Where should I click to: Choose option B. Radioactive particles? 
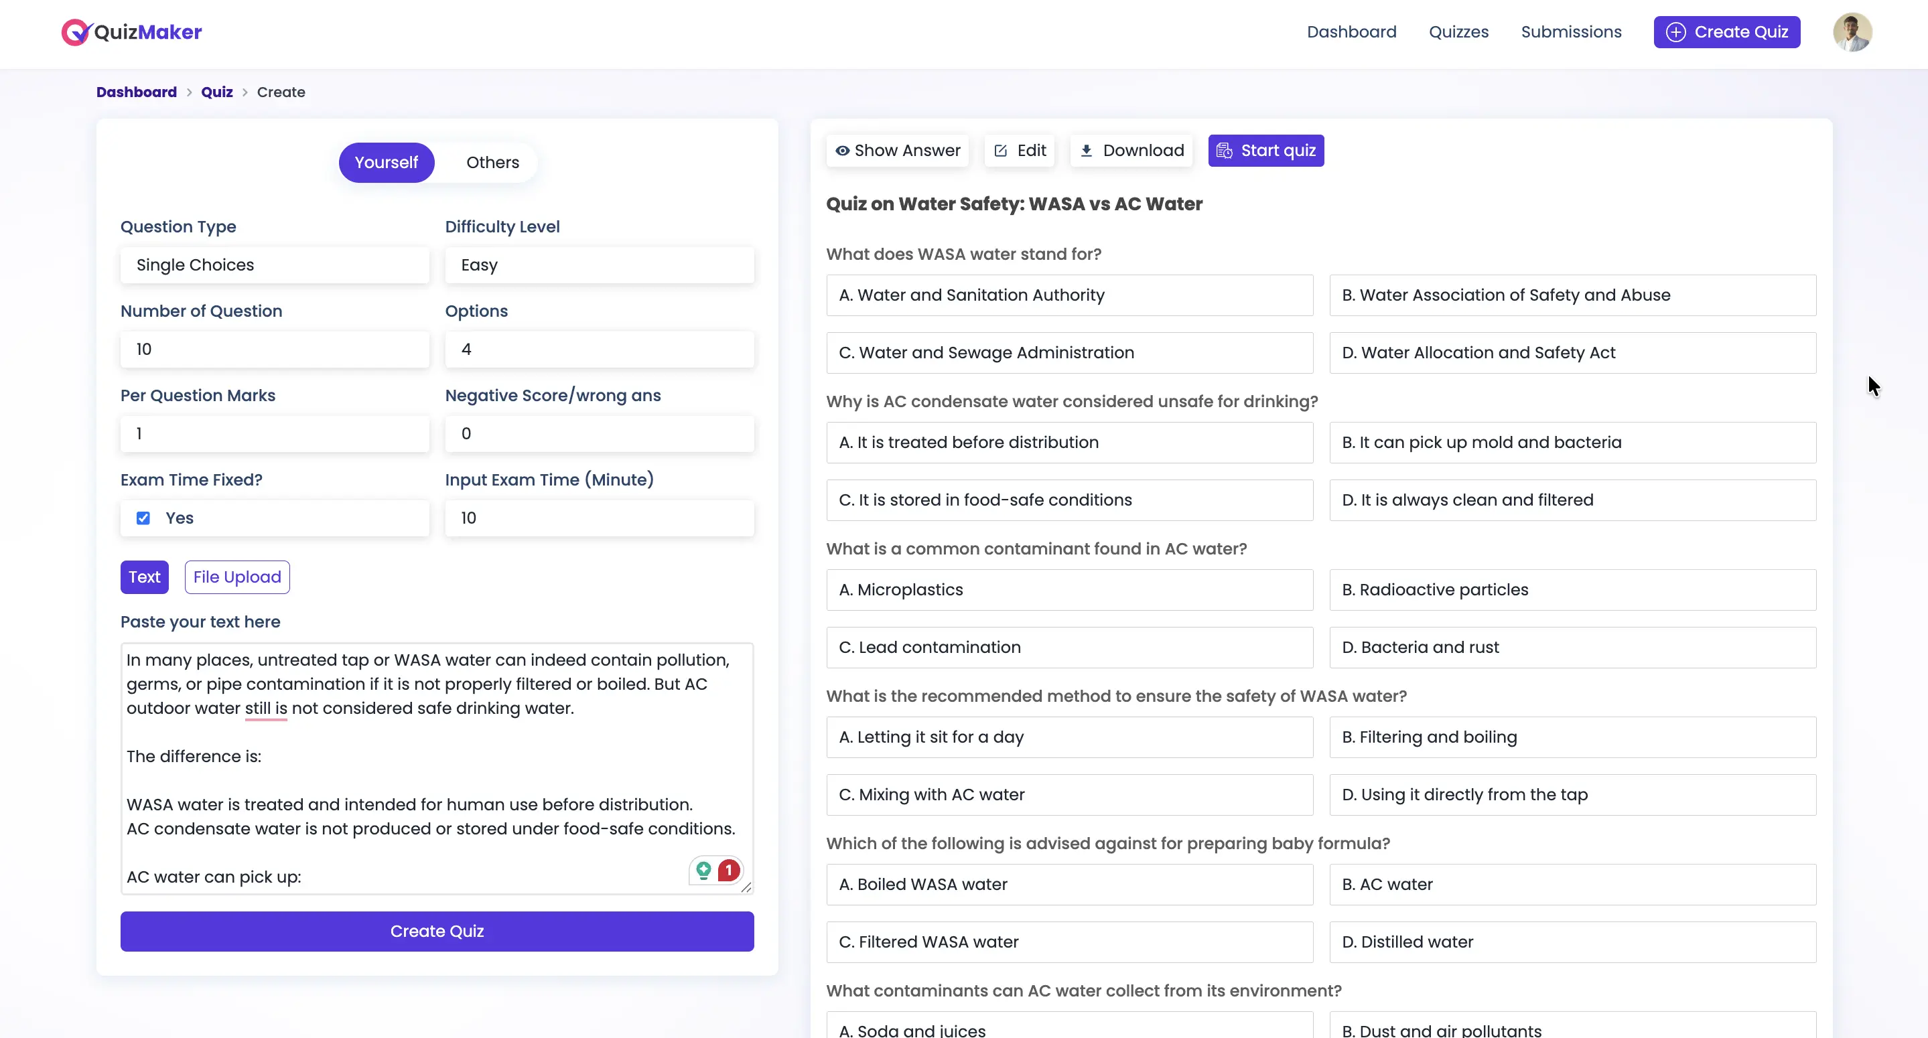(x=1572, y=590)
